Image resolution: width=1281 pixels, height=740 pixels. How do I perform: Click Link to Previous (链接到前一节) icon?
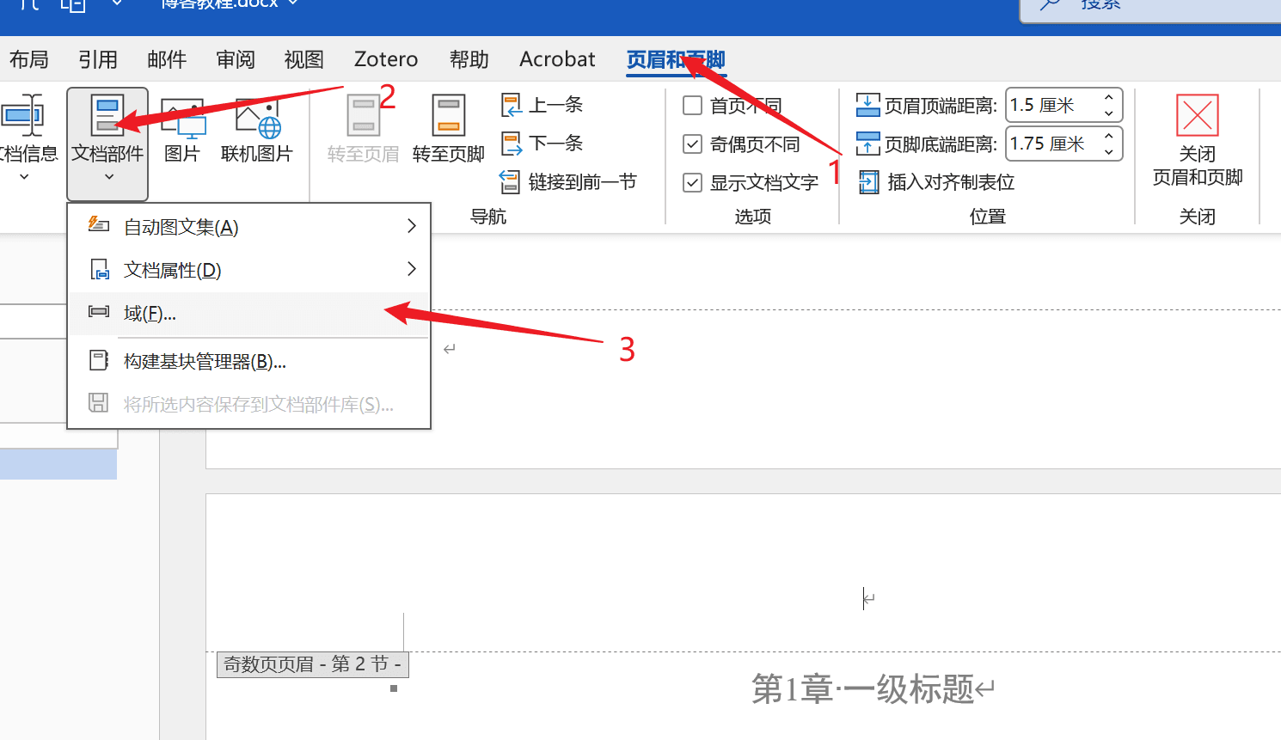pos(511,182)
